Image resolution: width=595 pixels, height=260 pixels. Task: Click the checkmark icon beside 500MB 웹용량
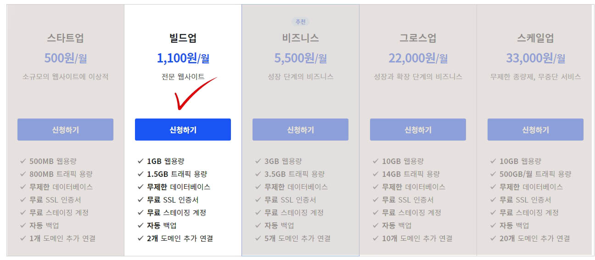click(x=23, y=161)
